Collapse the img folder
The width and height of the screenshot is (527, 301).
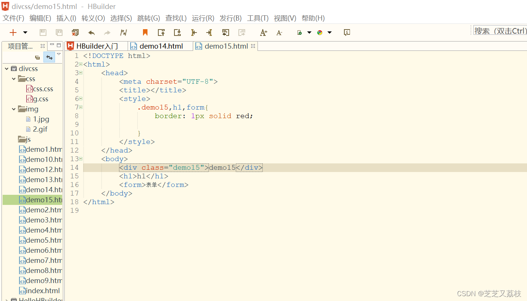point(14,109)
